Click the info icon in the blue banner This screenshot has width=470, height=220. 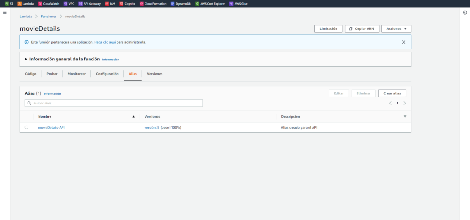[26, 42]
